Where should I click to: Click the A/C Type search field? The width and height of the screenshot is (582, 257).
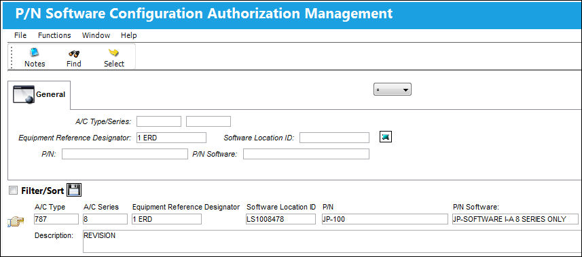click(159, 121)
